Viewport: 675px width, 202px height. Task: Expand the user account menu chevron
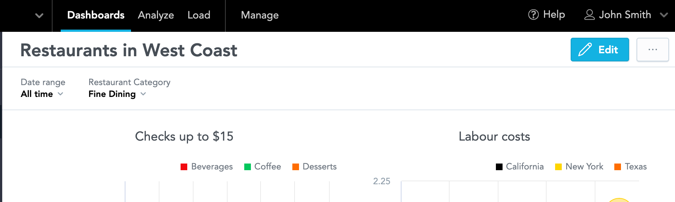click(664, 15)
